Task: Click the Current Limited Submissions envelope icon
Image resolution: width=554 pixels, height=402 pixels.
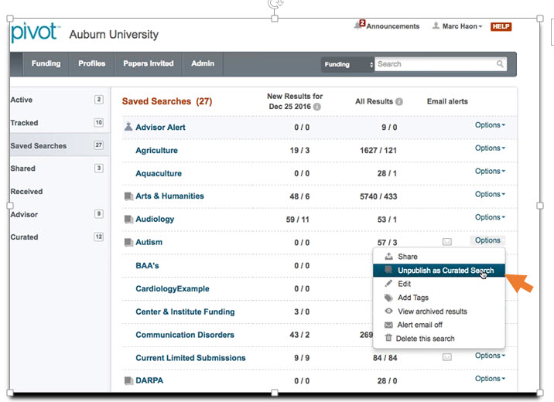Action: 447,357
